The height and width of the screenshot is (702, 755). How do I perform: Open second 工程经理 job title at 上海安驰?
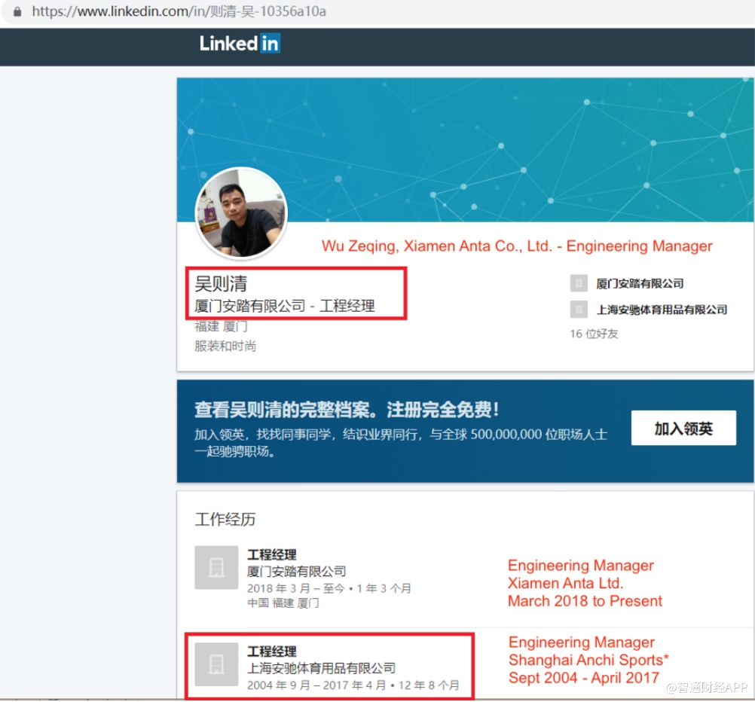[x=271, y=652]
